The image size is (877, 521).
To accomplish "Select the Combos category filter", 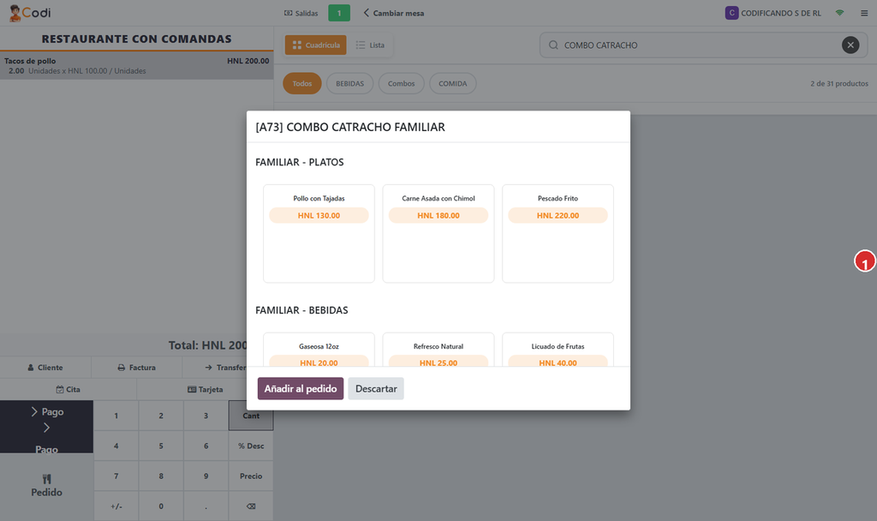I will pyautogui.click(x=401, y=83).
